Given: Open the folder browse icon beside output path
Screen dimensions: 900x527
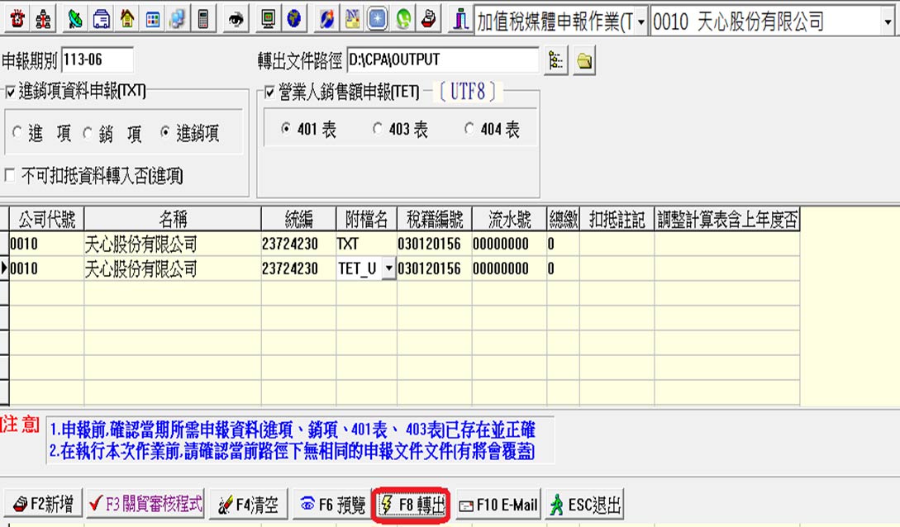Looking at the screenshot, I should [584, 61].
